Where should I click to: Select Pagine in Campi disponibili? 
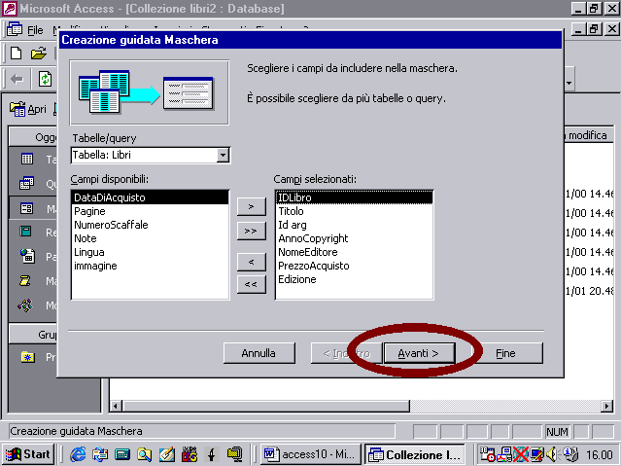150,211
